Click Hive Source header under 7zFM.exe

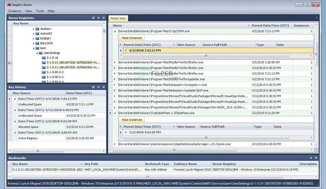click(189, 45)
